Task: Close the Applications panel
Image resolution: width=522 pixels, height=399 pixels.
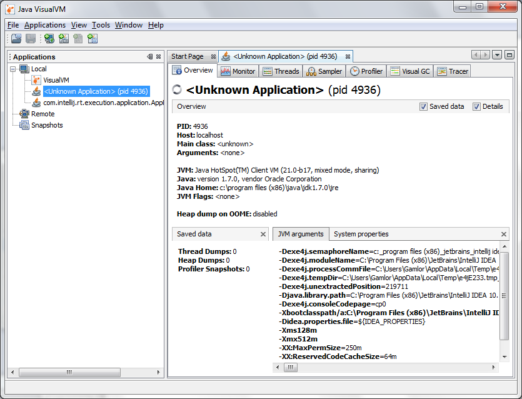Action: click(x=158, y=57)
